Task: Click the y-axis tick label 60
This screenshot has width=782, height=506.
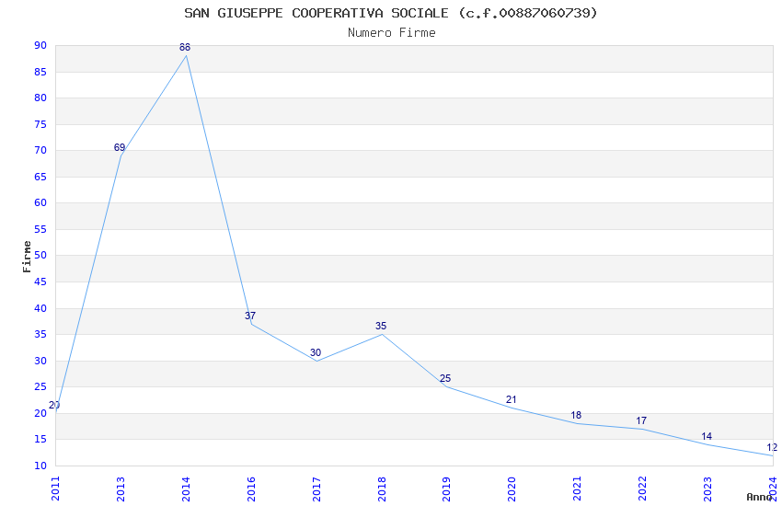Action: click(x=40, y=202)
